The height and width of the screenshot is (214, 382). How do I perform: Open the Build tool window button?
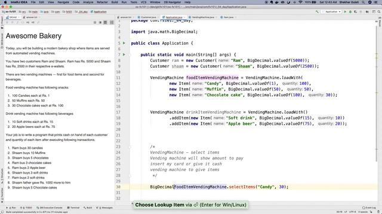coord(88,207)
